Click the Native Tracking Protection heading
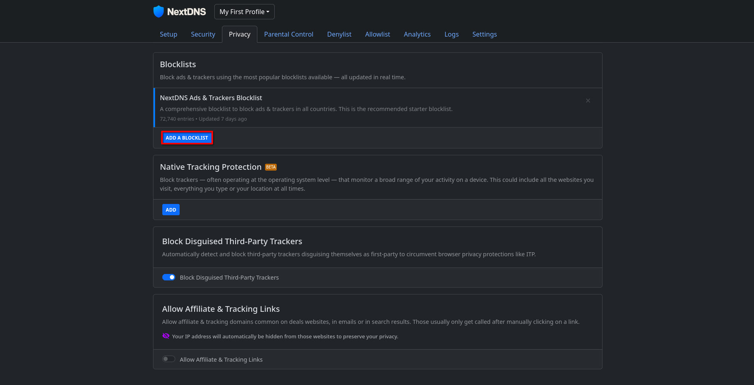 point(211,167)
